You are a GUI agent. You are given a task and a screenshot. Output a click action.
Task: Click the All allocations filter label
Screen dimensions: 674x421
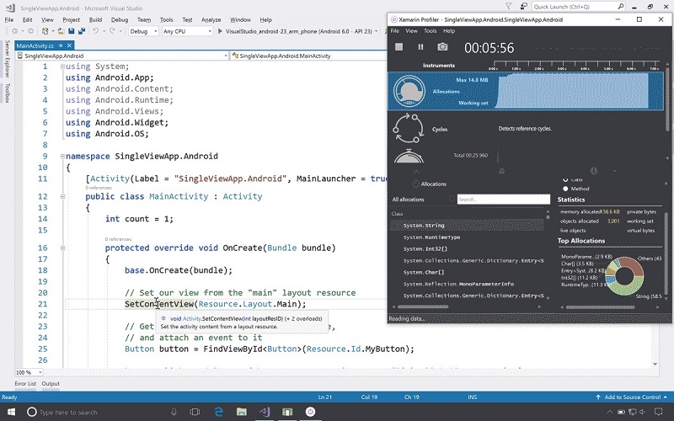click(x=408, y=200)
